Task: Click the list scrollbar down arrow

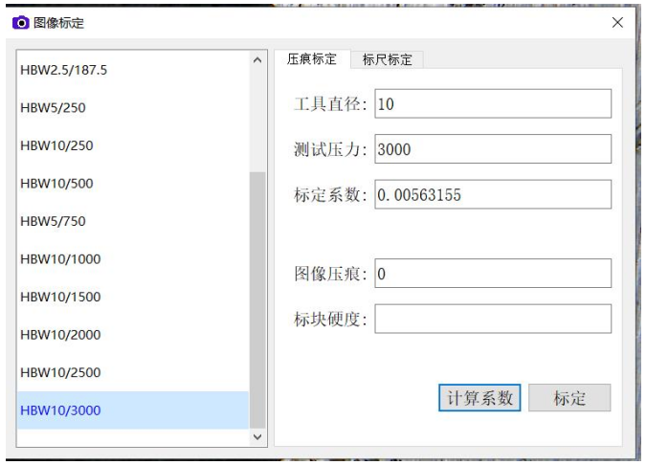Action: coord(256,435)
